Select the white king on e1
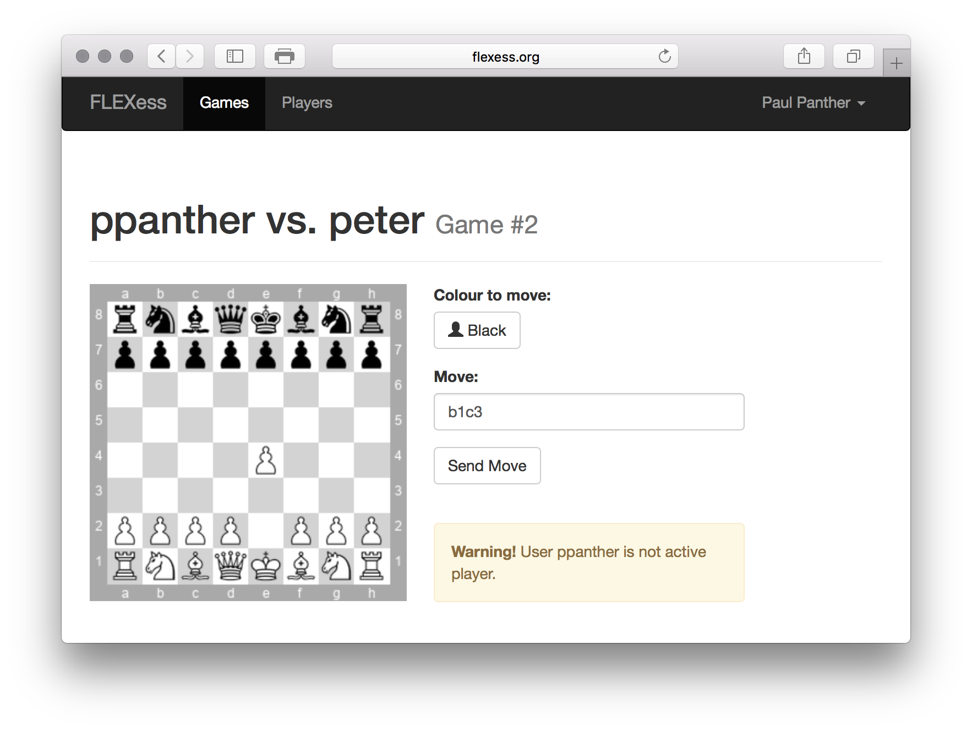Image resolution: width=972 pixels, height=731 pixels. tap(266, 566)
